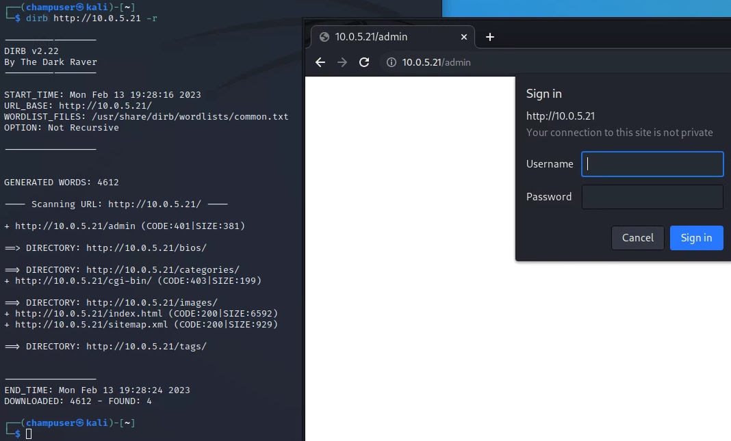Reload the 10.0.5.21/admin page

[364, 62]
